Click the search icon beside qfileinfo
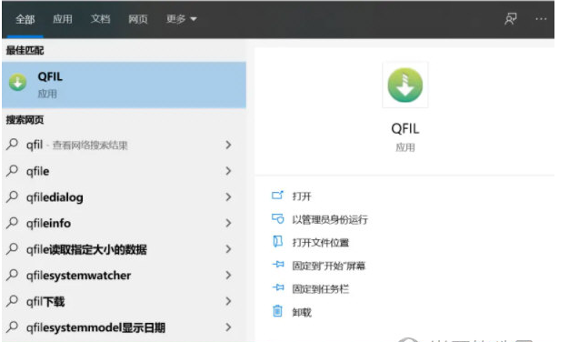579x342 pixels. point(12,222)
